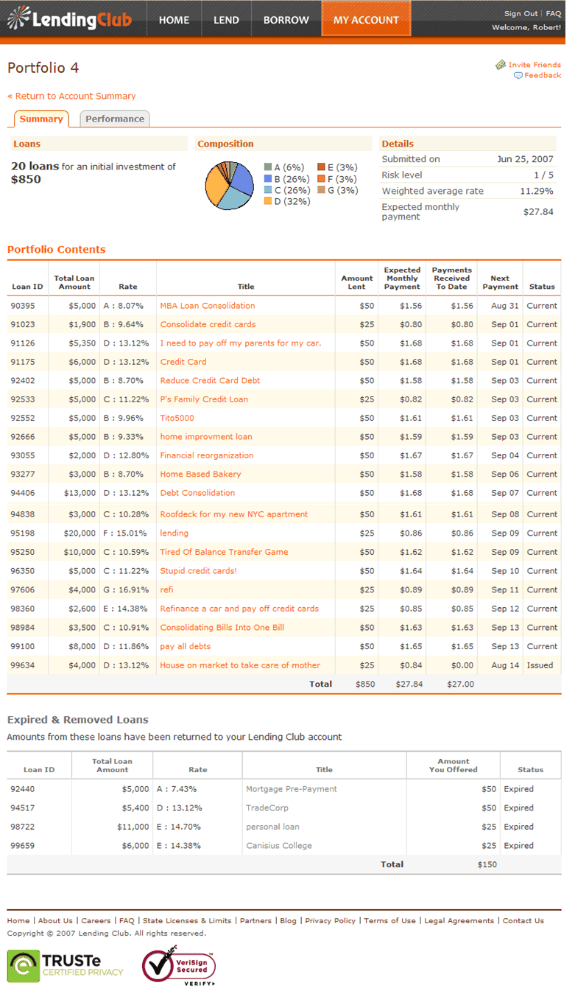Open the Consolidate credit cards loan
Image resolution: width=575 pixels, height=991 pixels.
point(208,324)
